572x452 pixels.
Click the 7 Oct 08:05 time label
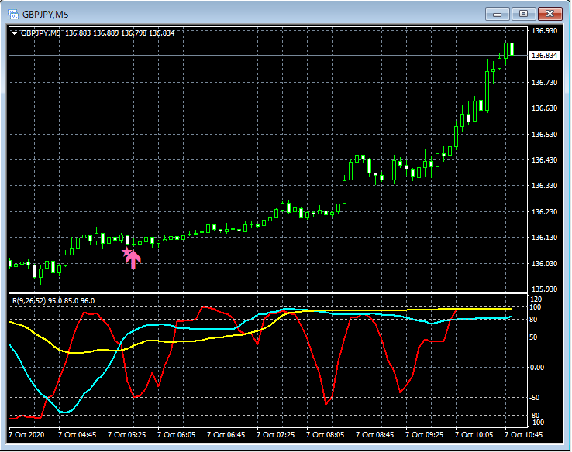tap(325, 435)
